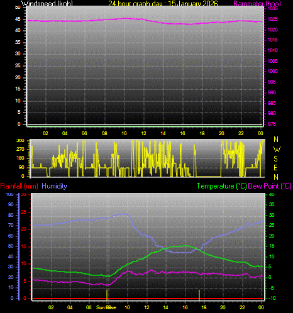Click the 360 value on the wind direction axis
Image resolution: width=293 pixels, height=313 pixels.
[20, 141]
